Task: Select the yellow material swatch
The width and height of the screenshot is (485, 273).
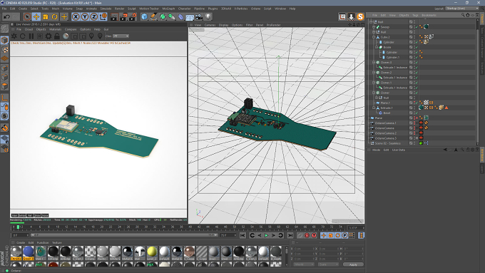Action: pyautogui.click(x=152, y=252)
